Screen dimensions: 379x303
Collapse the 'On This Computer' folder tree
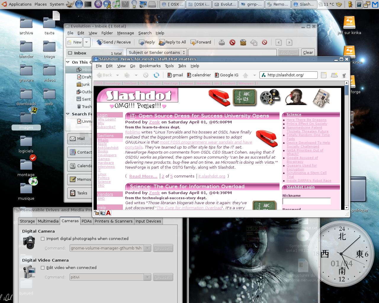68,62
